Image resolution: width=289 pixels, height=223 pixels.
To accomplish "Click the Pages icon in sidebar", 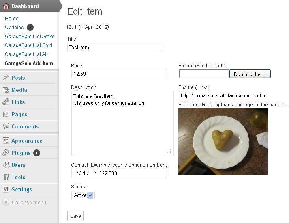I will pyautogui.click(x=6, y=114).
